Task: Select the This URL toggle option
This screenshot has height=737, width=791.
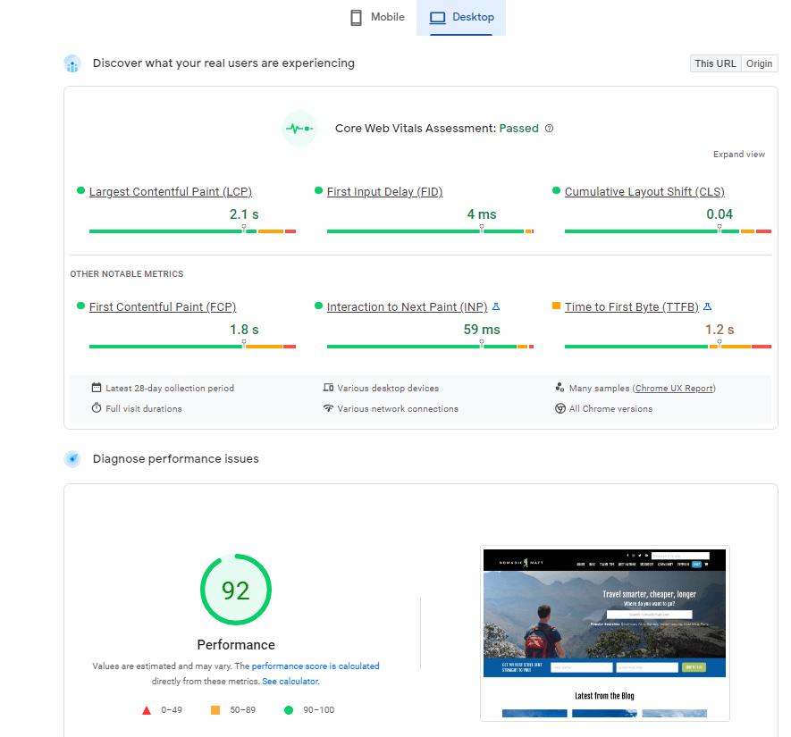Action: click(714, 63)
